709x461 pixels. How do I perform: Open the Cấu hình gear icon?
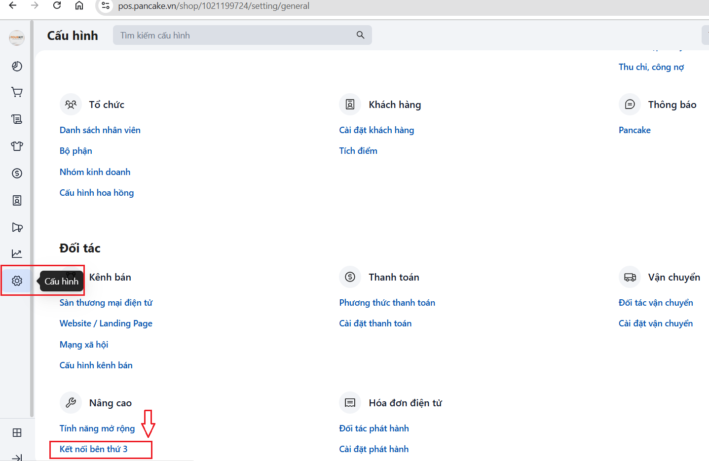click(x=17, y=281)
